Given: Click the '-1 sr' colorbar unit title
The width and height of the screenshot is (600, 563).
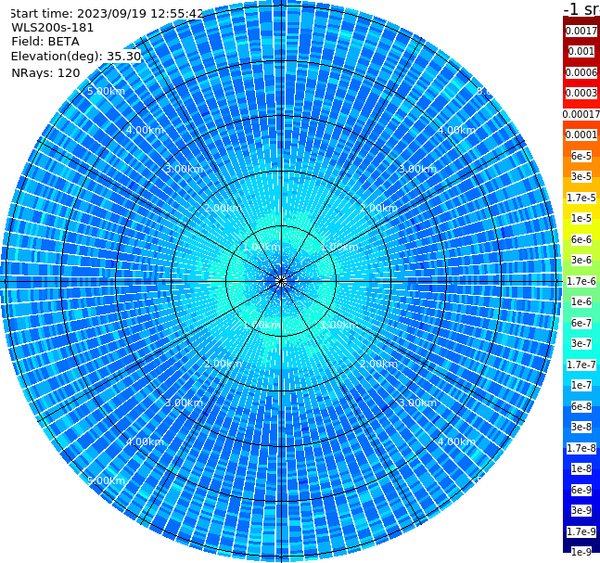Looking at the screenshot, I should coord(581,8).
